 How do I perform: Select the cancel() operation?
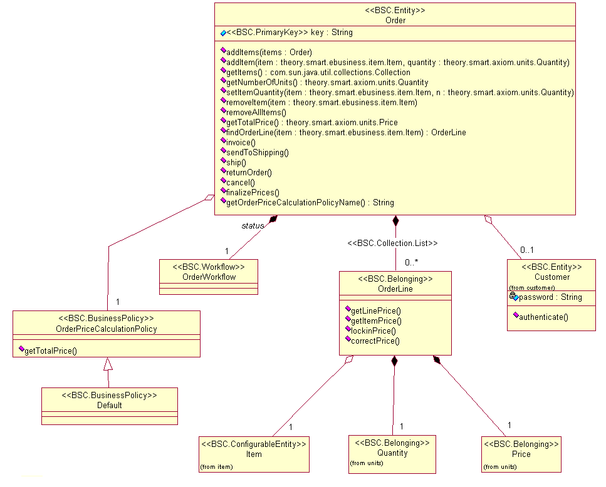pos(241,183)
